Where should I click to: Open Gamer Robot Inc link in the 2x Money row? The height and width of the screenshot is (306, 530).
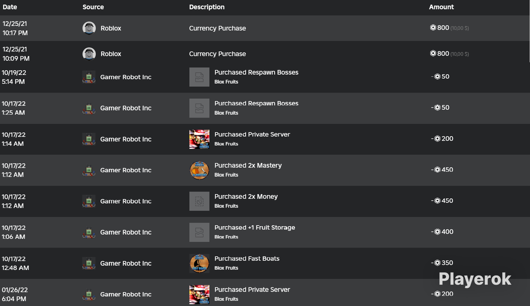click(x=126, y=201)
